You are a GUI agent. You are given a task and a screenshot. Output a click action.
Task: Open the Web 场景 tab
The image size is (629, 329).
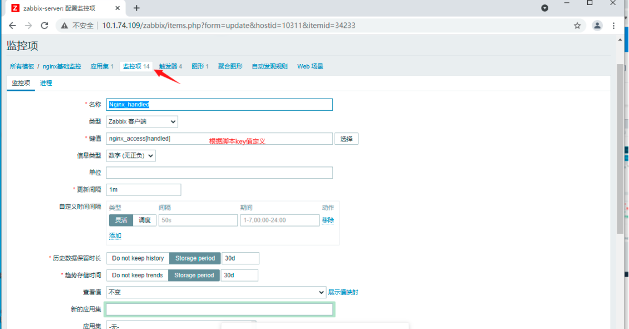(x=310, y=67)
